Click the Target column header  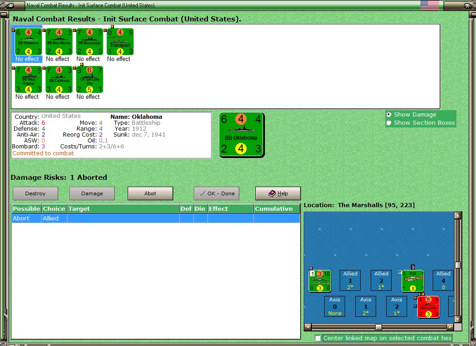tap(123, 209)
